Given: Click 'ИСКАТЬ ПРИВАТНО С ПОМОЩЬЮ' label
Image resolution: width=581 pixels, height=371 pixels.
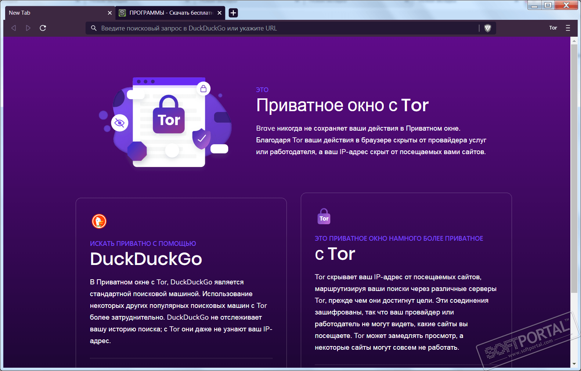Looking at the screenshot, I should 143,244.
